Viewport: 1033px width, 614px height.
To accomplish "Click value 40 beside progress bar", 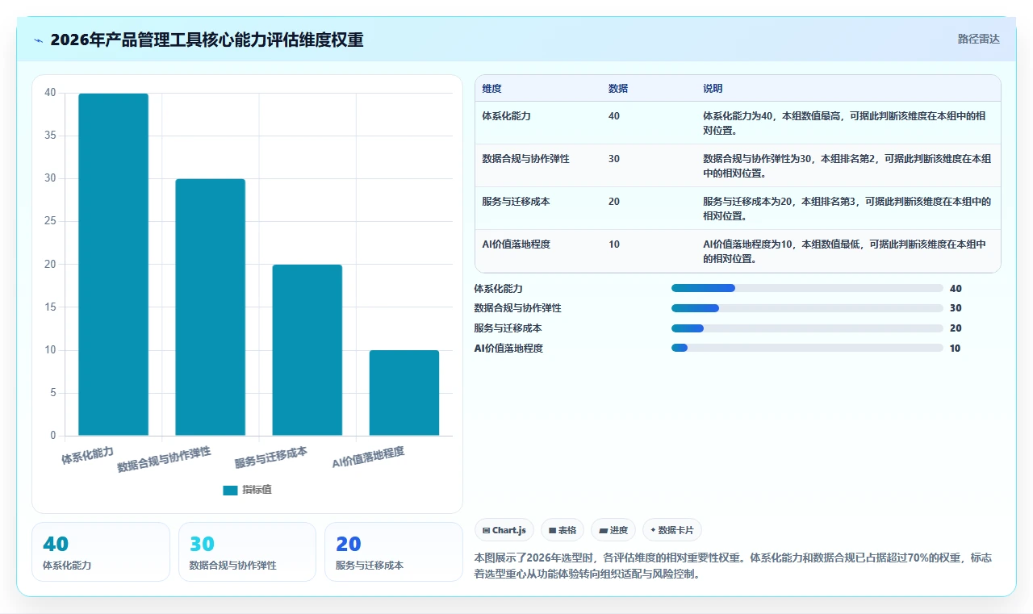I will tap(956, 288).
